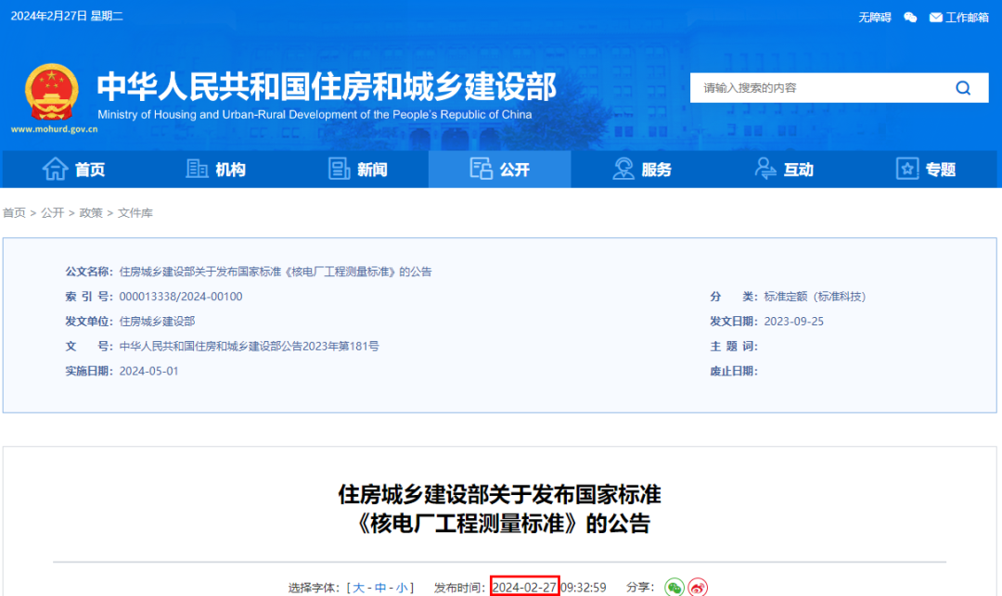Click the 文件库 breadcrumb link
This screenshot has height=596, width=1002.
137,213
